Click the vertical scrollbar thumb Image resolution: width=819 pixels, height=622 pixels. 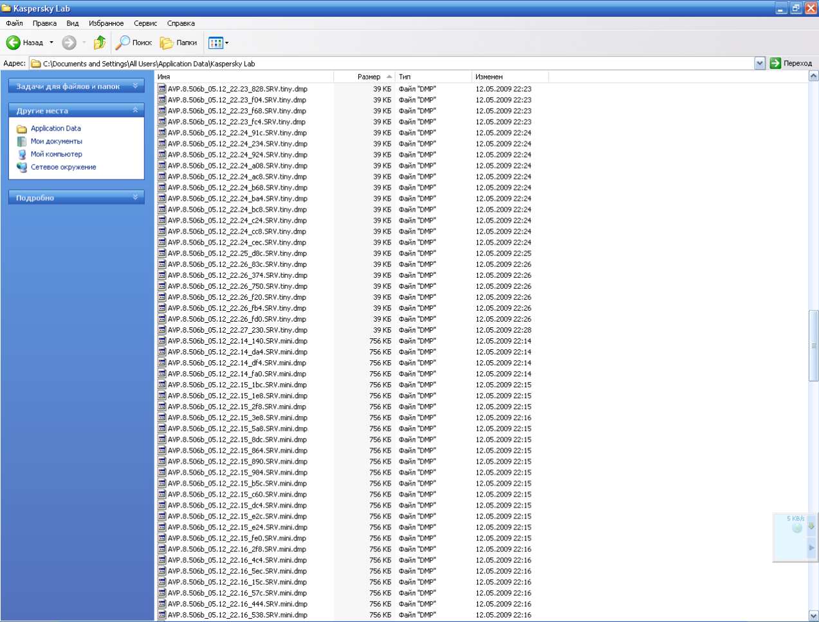click(813, 345)
